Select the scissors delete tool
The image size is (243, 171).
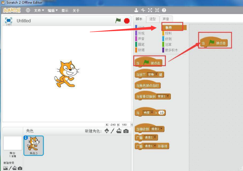[x=143, y=10]
